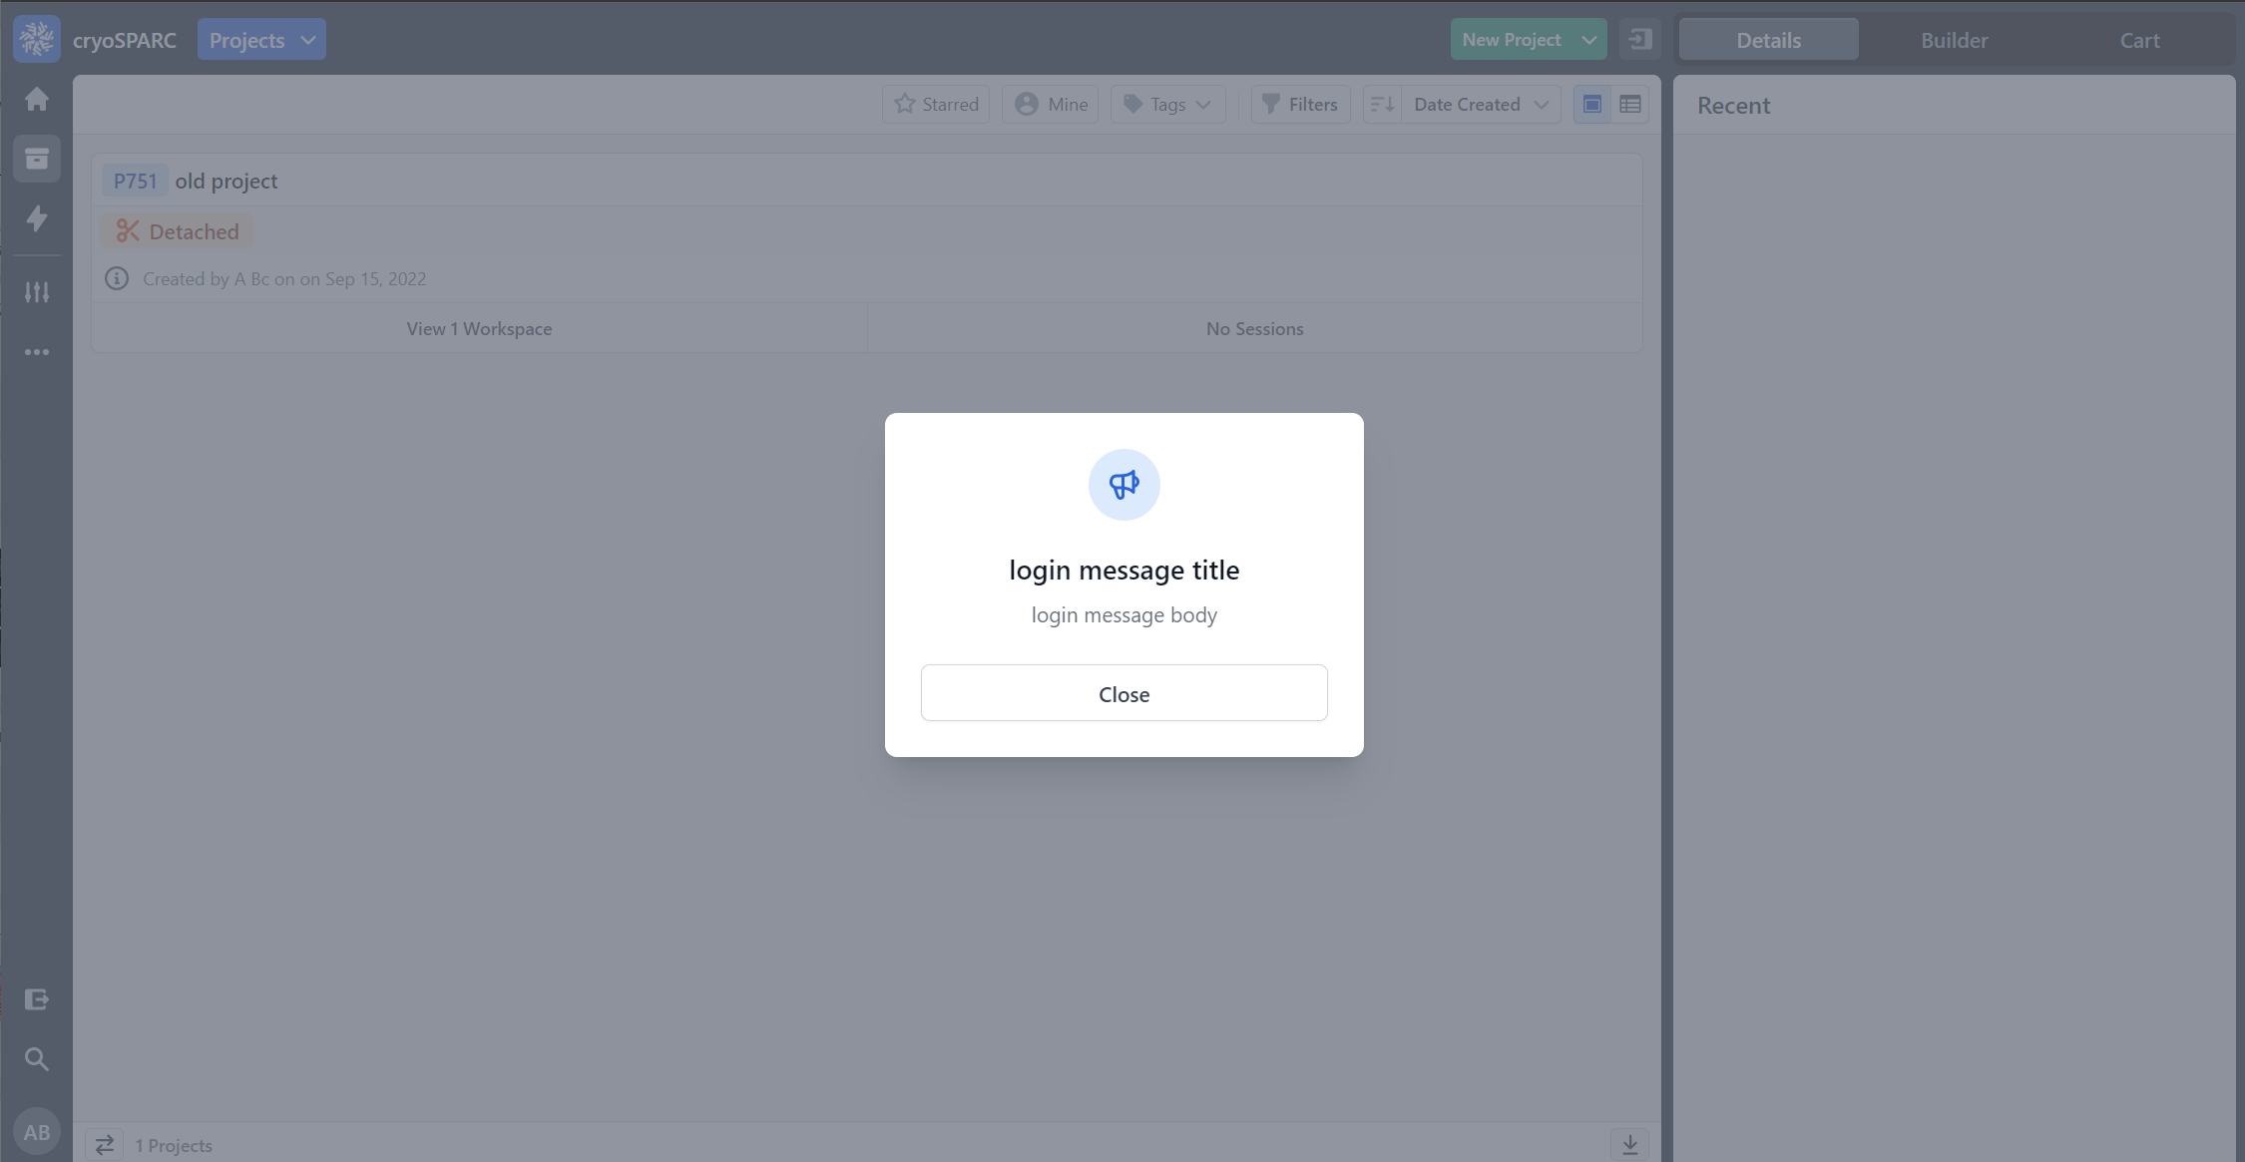This screenshot has height=1162, width=2245.
Task: Click the cryoSPARC logo icon
Action: [x=37, y=39]
